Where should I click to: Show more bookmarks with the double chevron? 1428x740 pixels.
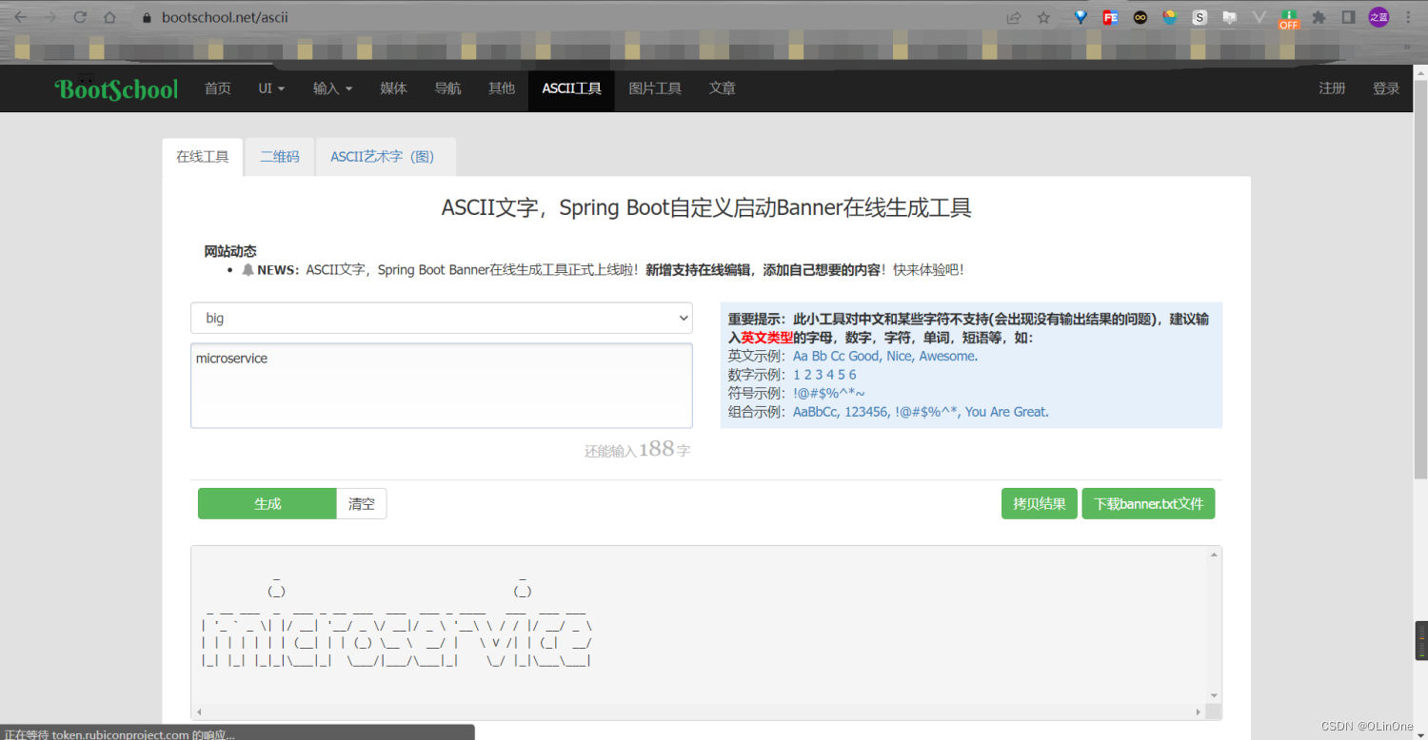coord(1407,47)
